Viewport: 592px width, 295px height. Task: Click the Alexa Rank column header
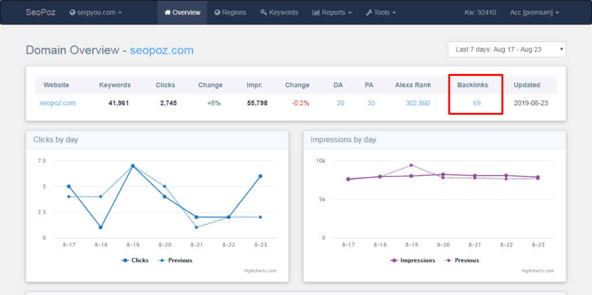pos(413,85)
